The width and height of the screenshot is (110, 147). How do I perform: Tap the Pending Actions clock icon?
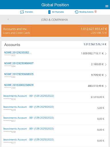[76, 12]
